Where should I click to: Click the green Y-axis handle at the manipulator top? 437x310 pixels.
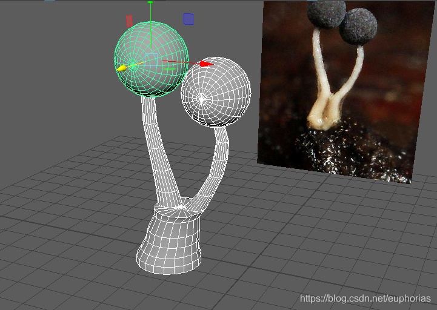(x=150, y=2)
